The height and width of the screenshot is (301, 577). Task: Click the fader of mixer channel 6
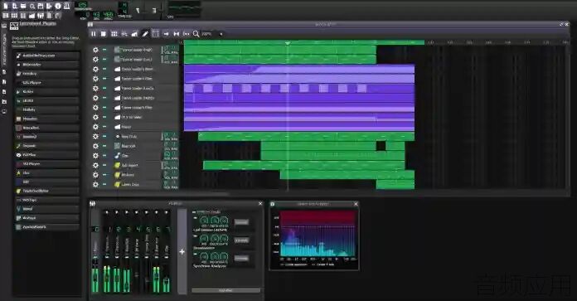(x=156, y=274)
